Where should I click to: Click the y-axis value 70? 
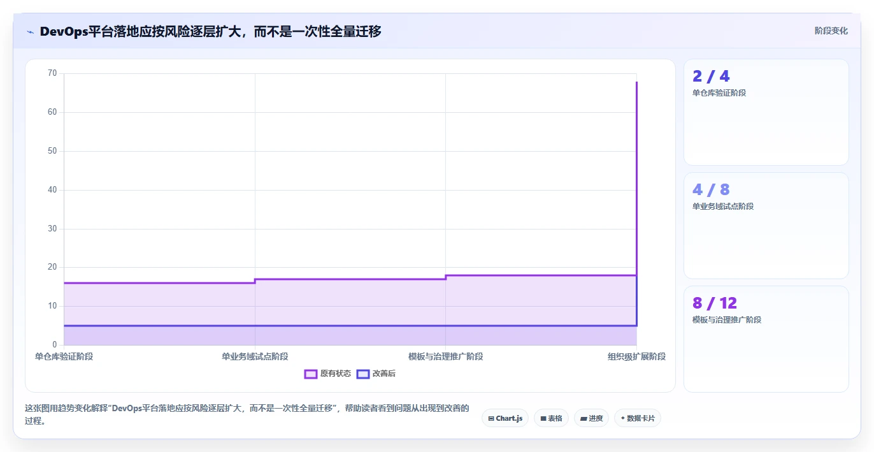click(x=52, y=73)
